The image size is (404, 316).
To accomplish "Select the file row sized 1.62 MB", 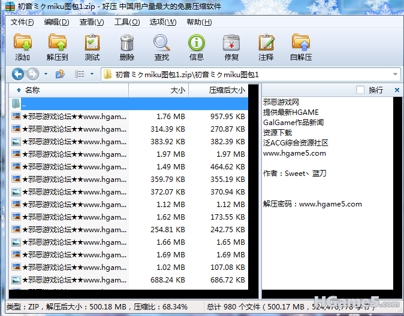I will (129, 217).
